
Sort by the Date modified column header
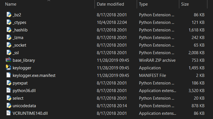[110, 4]
